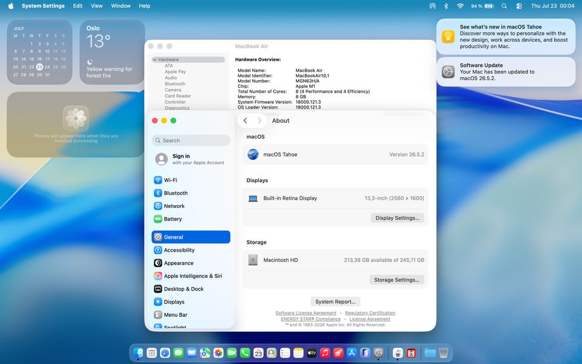Open System Report
The width and height of the screenshot is (582, 364).
click(335, 302)
